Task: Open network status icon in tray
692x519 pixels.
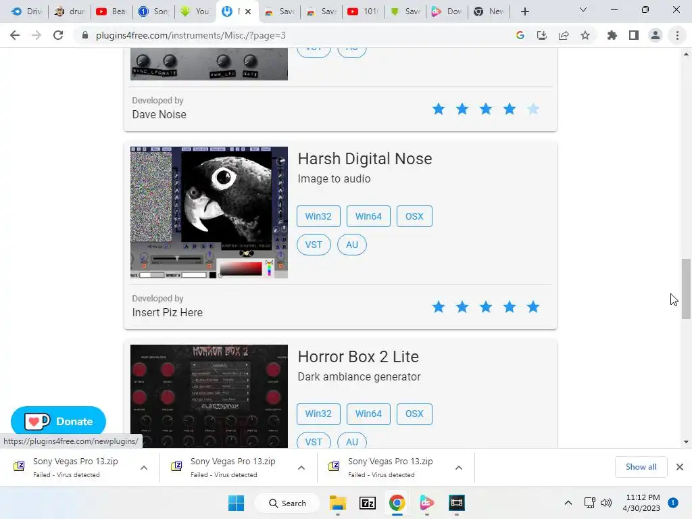Action: point(589,503)
